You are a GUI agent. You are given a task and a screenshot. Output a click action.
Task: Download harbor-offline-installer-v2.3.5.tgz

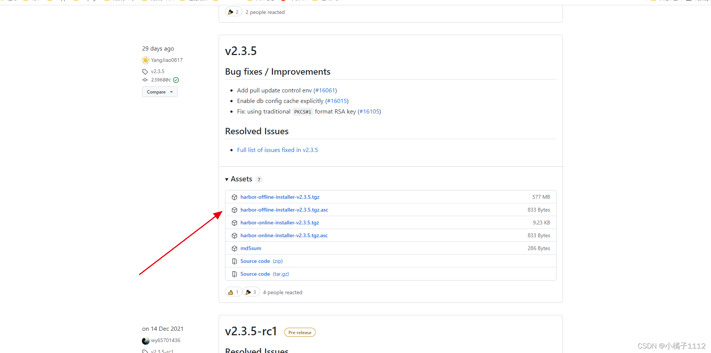coord(280,197)
